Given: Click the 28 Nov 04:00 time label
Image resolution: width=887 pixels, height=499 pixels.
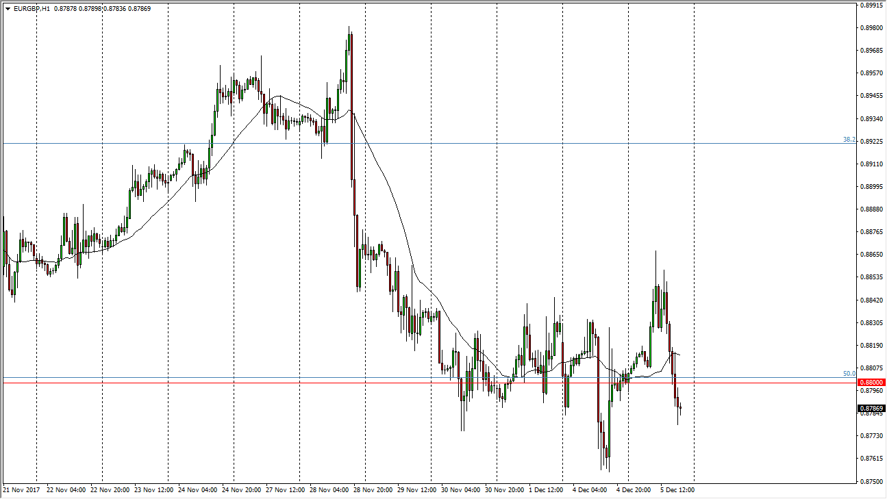Looking at the screenshot, I should 330,490.
